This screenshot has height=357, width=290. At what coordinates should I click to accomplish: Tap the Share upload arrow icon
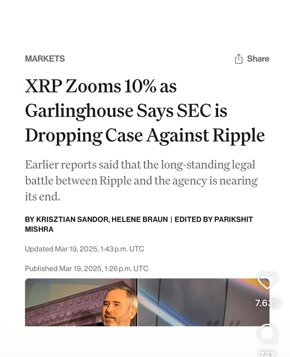coord(239,59)
